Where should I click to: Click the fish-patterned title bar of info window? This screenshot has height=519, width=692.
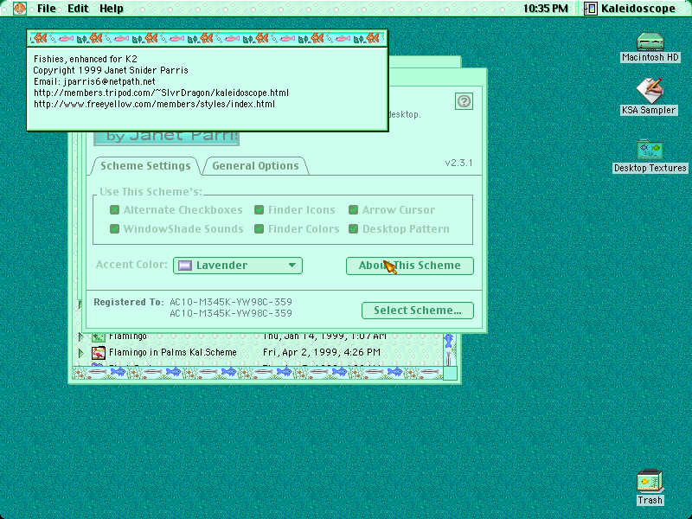point(208,38)
